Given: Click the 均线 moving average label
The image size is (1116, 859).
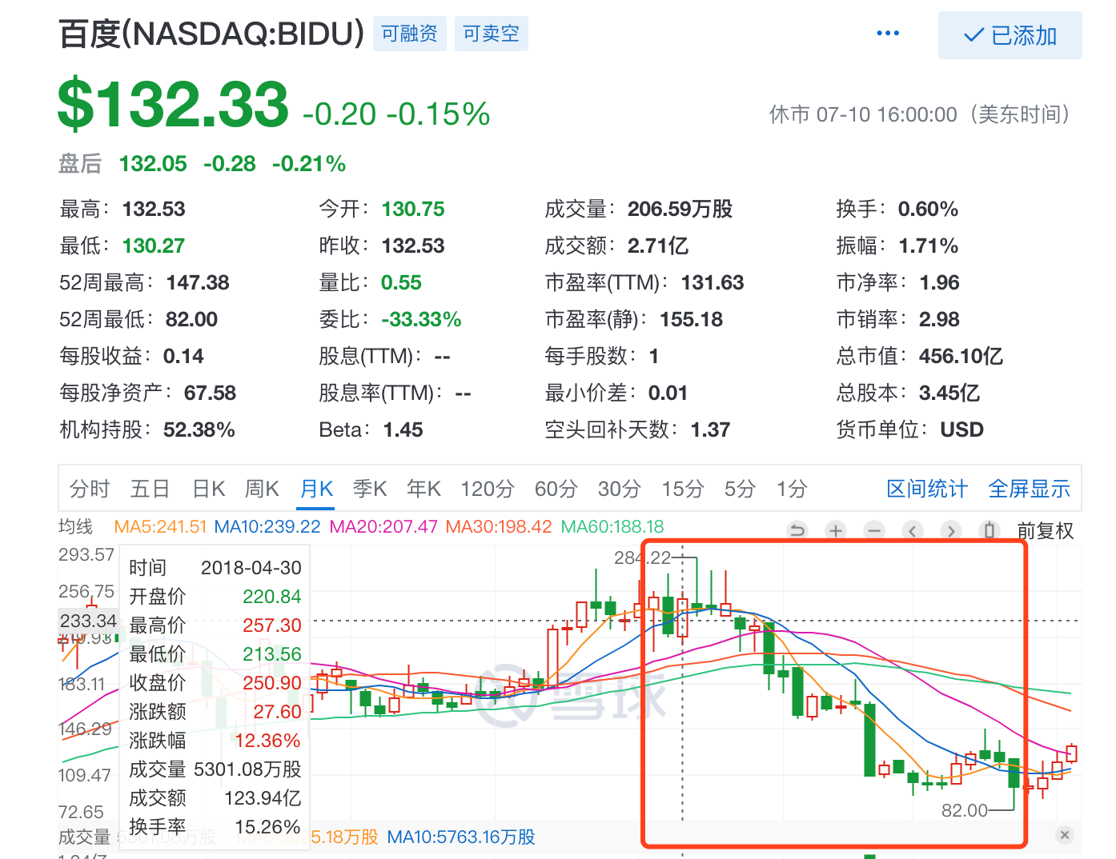Looking at the screenshot, I should (76, 527).
